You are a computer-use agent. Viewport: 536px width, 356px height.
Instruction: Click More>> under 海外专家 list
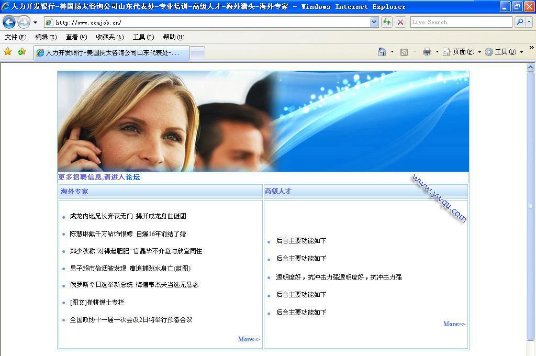pyautogui.click(x=249, y=339)
